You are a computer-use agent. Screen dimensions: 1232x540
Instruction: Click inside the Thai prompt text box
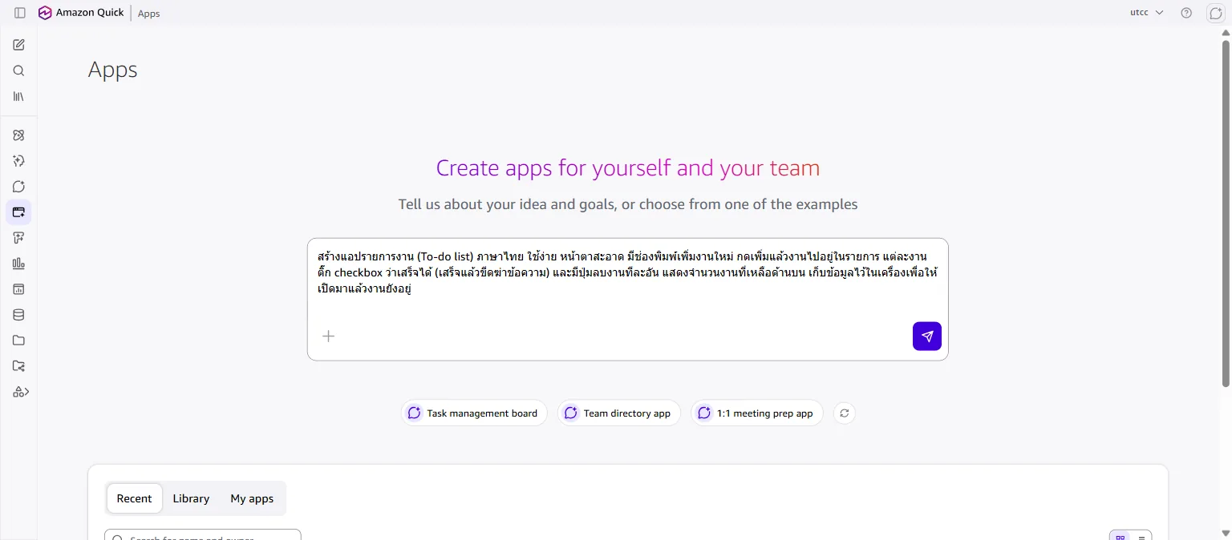point(627,299)
